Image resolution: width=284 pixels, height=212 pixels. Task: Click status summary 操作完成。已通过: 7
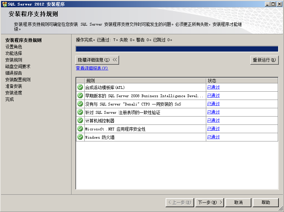coord(124,40)
